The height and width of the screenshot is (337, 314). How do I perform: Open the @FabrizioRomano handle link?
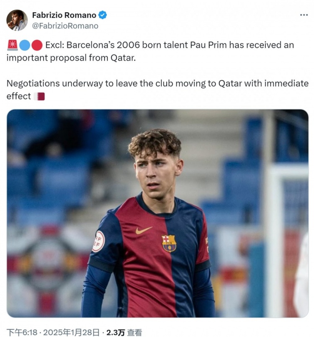click(65, 26)
